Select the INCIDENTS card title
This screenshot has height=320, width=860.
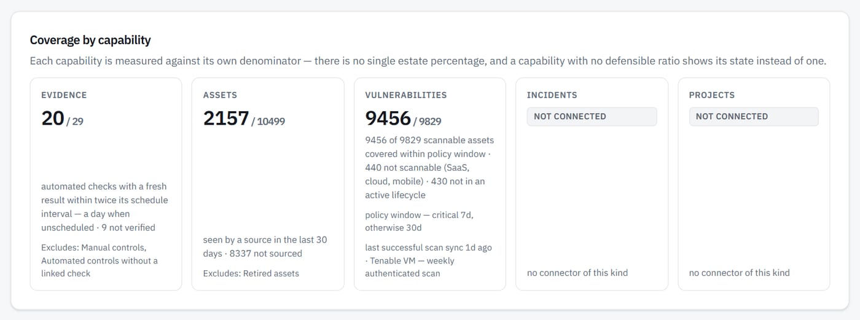point(552,95)
